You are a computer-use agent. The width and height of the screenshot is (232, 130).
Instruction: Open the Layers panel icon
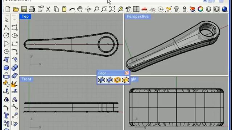coord(192,9)
